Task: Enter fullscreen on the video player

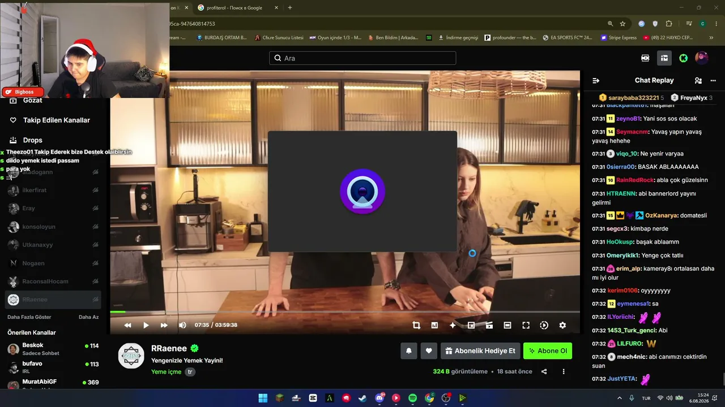Action: click(x=526, y=325)
